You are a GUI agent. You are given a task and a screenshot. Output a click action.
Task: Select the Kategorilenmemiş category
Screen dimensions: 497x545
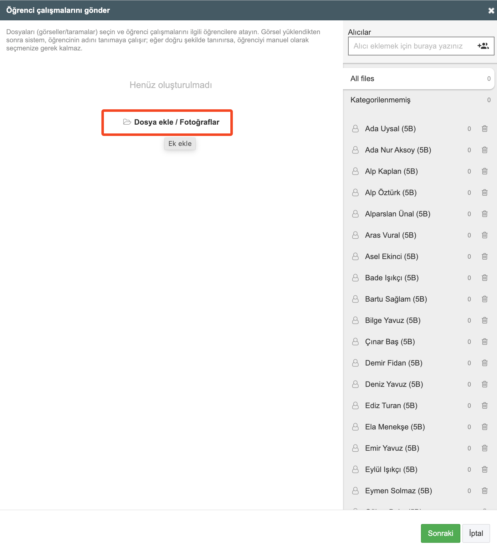[419, 100]
